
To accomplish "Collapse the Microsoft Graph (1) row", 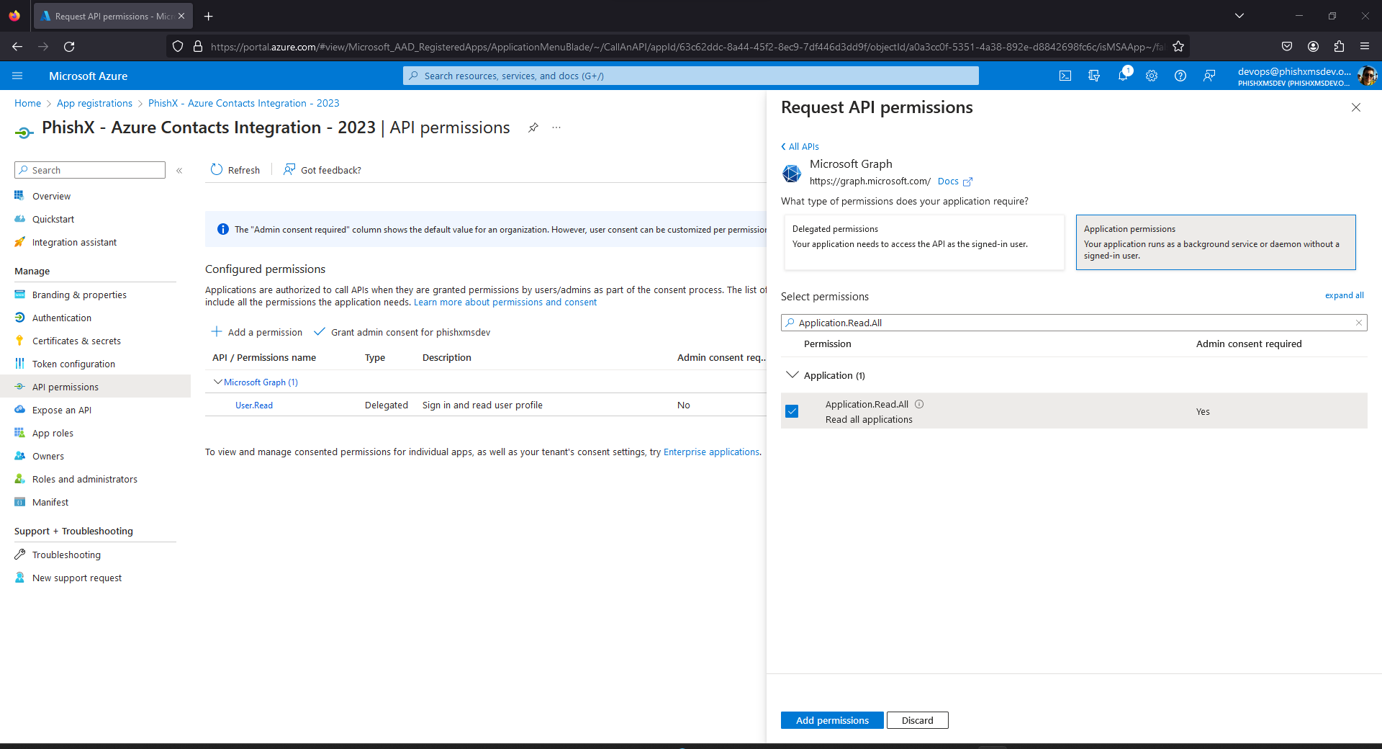I will click(217, 382).
